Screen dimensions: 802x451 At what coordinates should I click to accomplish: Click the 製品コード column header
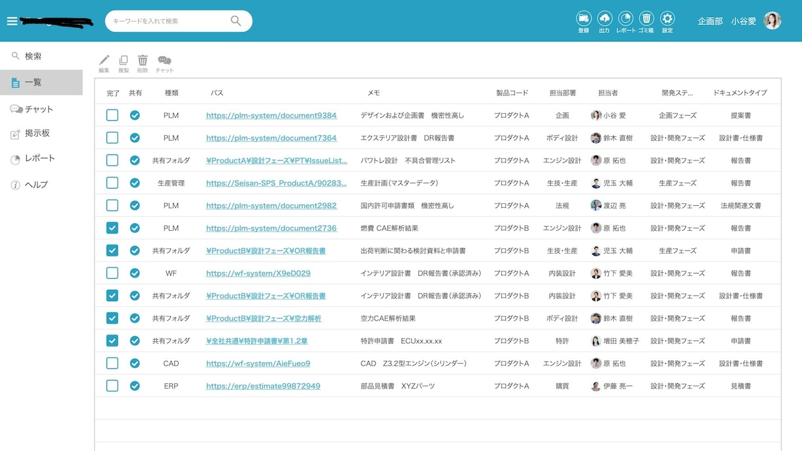tap(512, 93)
